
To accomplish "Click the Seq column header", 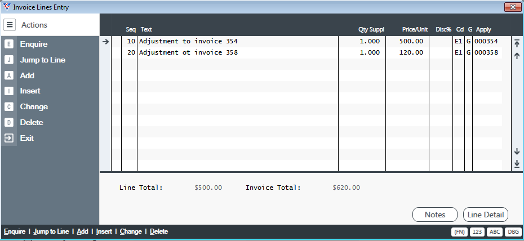I will 131,29.
